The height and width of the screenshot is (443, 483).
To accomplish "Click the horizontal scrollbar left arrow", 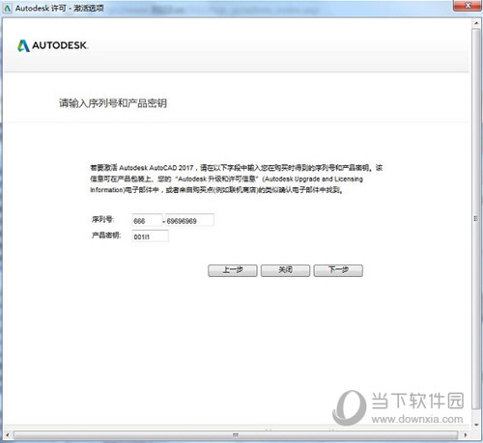I will click(8, 435).
